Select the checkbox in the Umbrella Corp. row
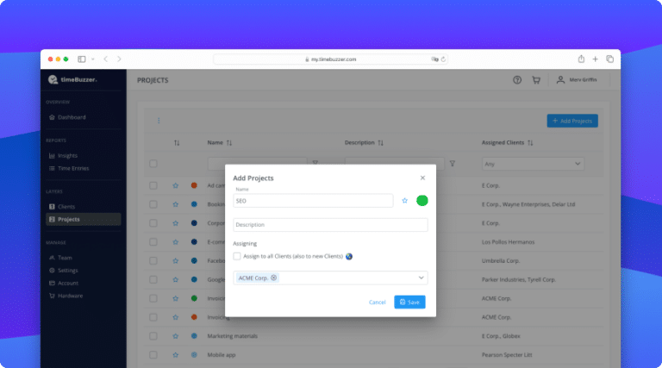 click(153, 261)
